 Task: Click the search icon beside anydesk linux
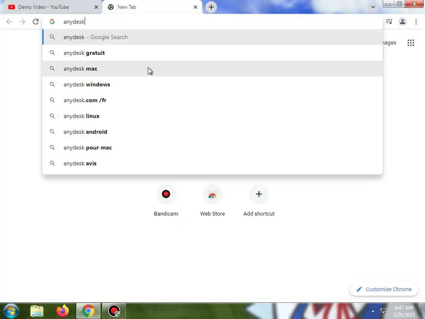click(52, 116)
